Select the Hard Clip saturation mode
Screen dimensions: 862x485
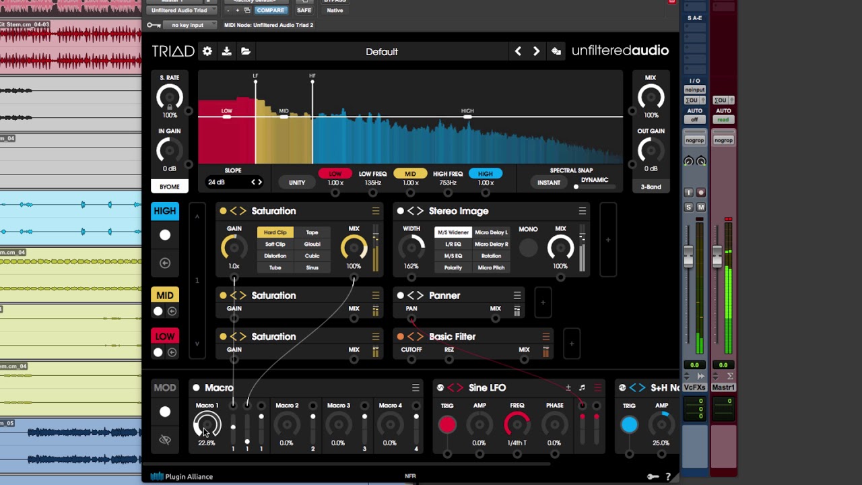click(x=275, y=232)
